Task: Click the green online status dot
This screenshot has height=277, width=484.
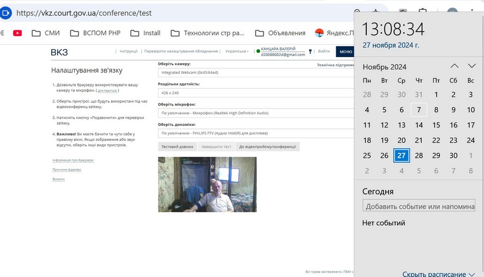Action: coord(258,51)
